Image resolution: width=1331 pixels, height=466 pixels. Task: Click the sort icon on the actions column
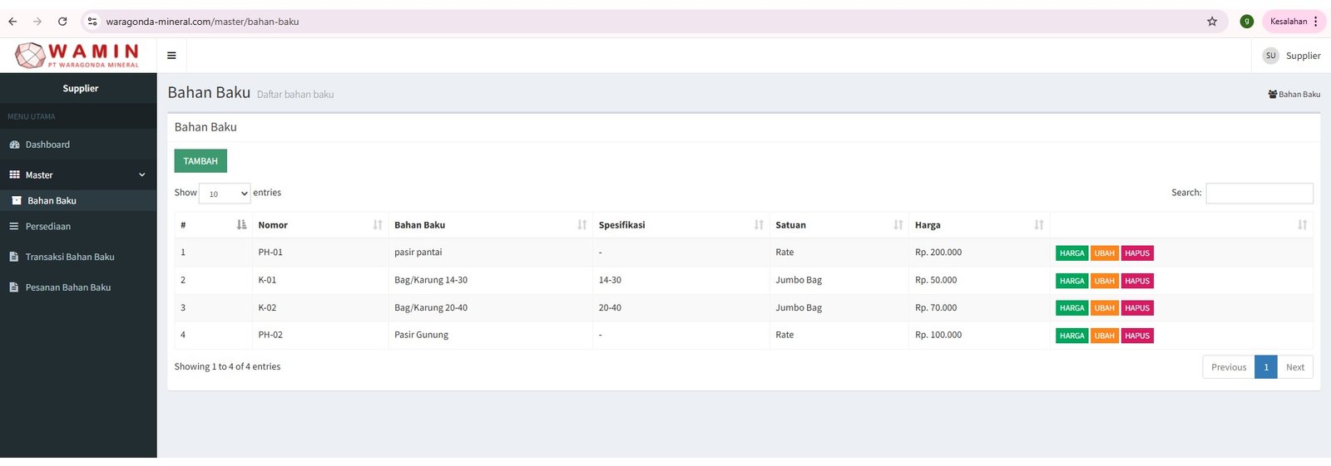[1302, 225]
